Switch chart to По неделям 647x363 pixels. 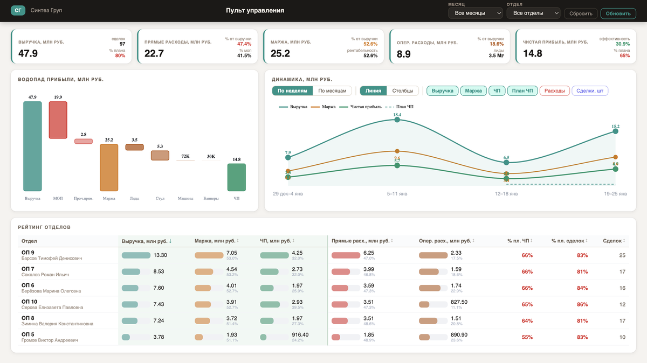[x=292, y=91]
